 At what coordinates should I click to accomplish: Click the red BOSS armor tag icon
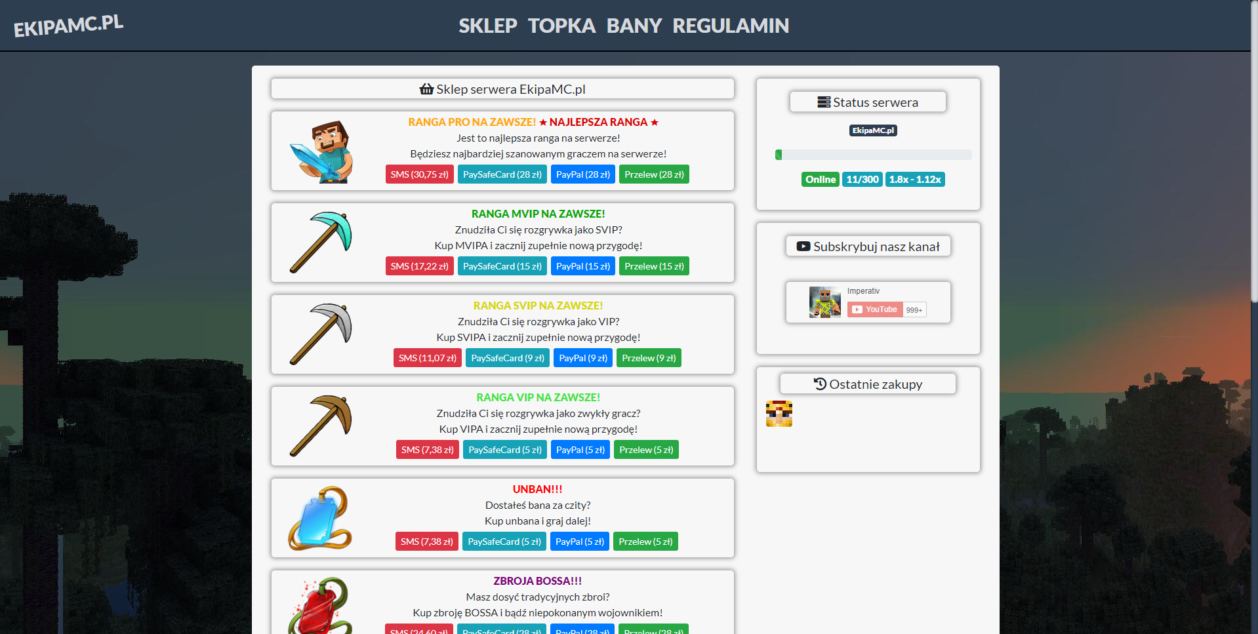pos(321,606)
